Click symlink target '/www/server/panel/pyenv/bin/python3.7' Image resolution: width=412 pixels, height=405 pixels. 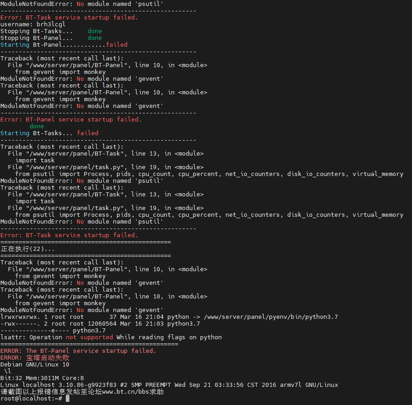pos(271,317)
